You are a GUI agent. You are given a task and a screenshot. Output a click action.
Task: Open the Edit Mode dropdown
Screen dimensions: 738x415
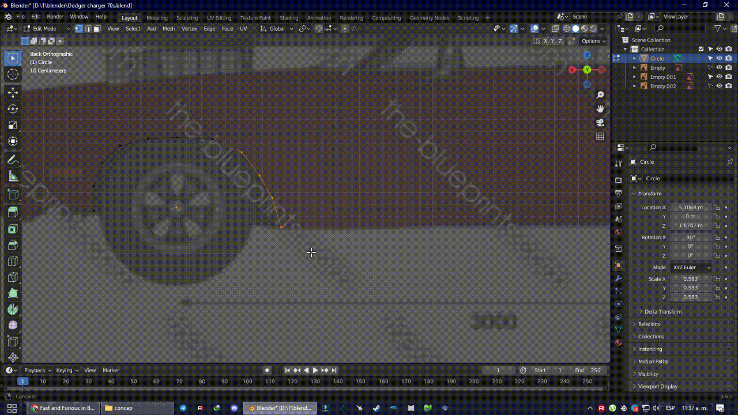(x=47, y=29)
